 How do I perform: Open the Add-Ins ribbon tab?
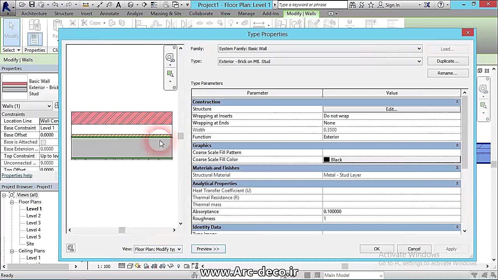click(271, 13)
